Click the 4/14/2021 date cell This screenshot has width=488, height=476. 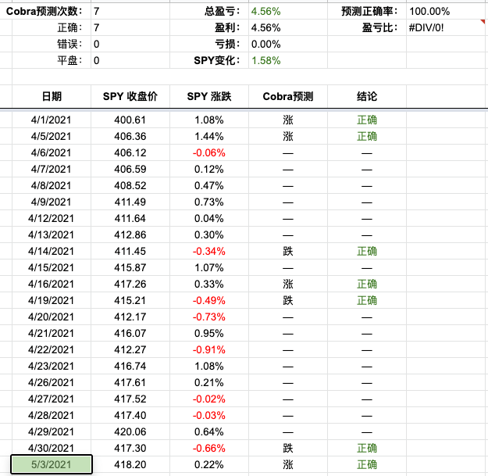[x=52, y=251]
